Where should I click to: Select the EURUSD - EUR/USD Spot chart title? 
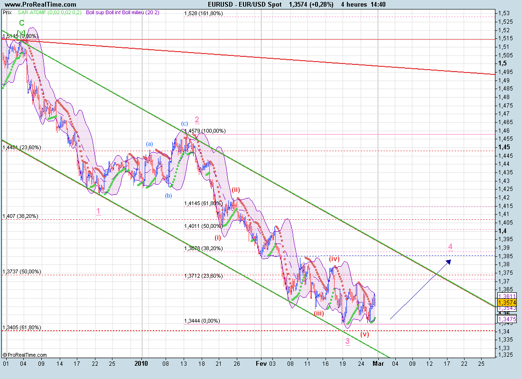pyautogui.click(x=245, y=5)
